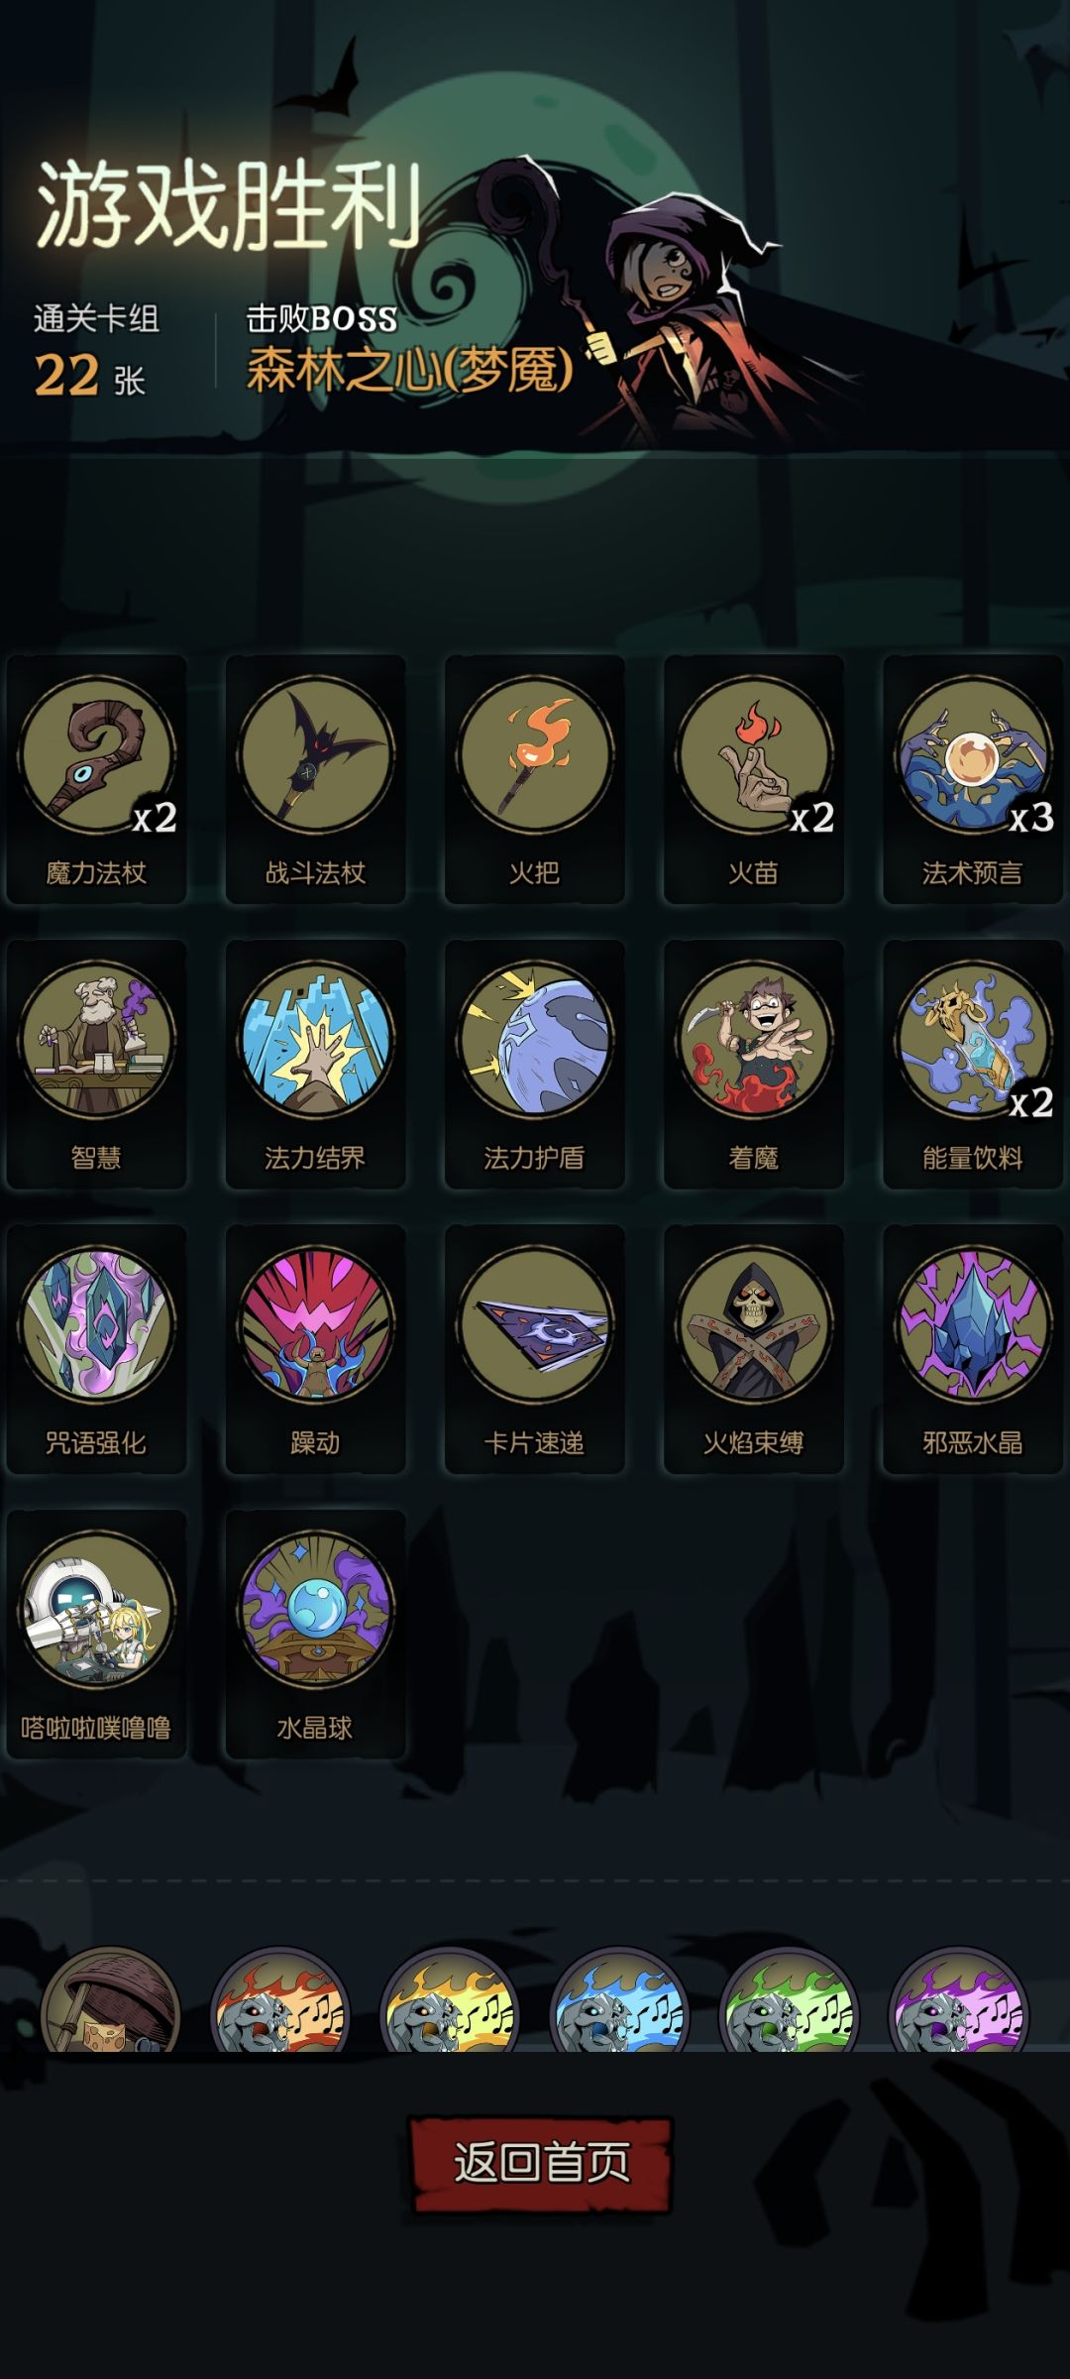Tap the 火焰束缚 skeleton card
This screenshot has height=2379, width=1070.
tap(753, 1349)
